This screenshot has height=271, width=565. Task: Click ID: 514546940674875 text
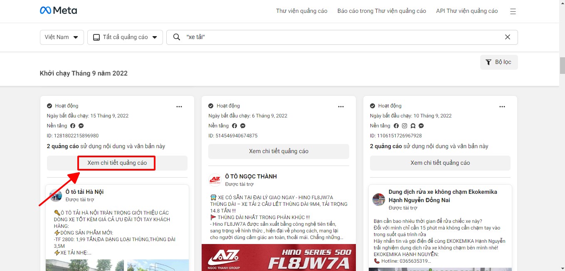point(233,136)
